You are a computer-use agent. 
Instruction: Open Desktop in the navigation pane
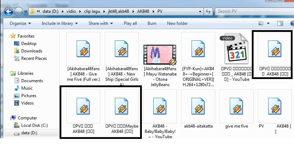point(29,44)
